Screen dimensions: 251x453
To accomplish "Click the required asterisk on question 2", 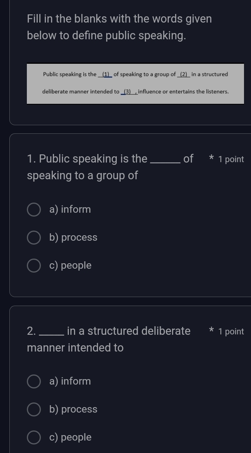I will [211, 331].
